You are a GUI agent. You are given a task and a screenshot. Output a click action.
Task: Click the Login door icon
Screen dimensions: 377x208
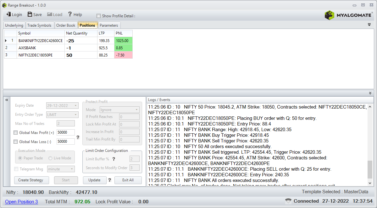point(9,14)
